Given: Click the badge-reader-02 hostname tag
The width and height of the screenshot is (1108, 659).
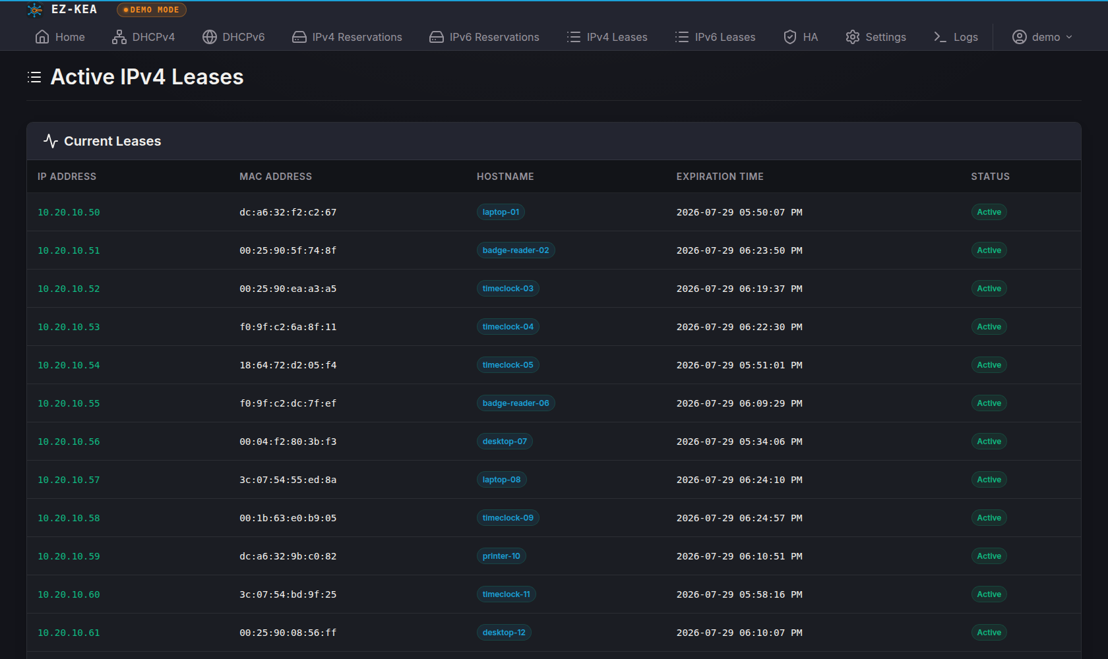Looking at the screenshot, I should point(516,250).
